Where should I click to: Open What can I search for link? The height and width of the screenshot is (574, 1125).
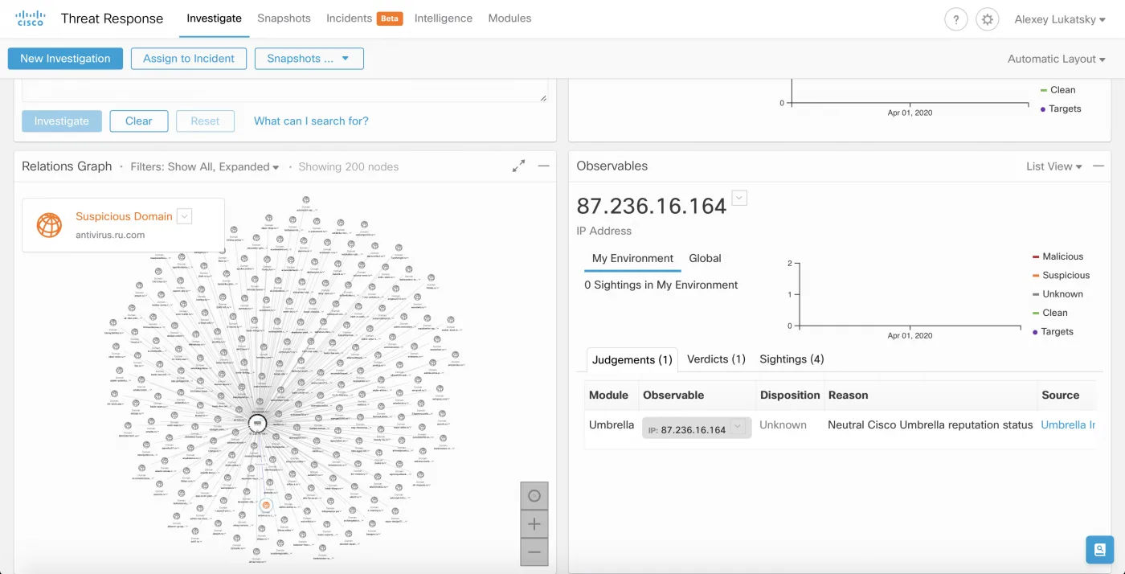click(311, 121)
